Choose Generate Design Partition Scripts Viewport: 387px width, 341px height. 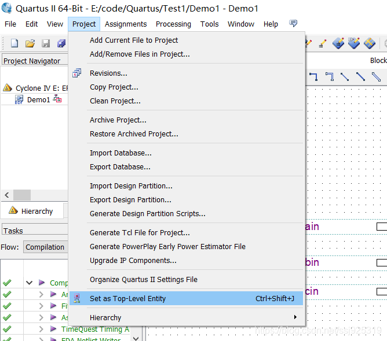click(x=186, y=213)
